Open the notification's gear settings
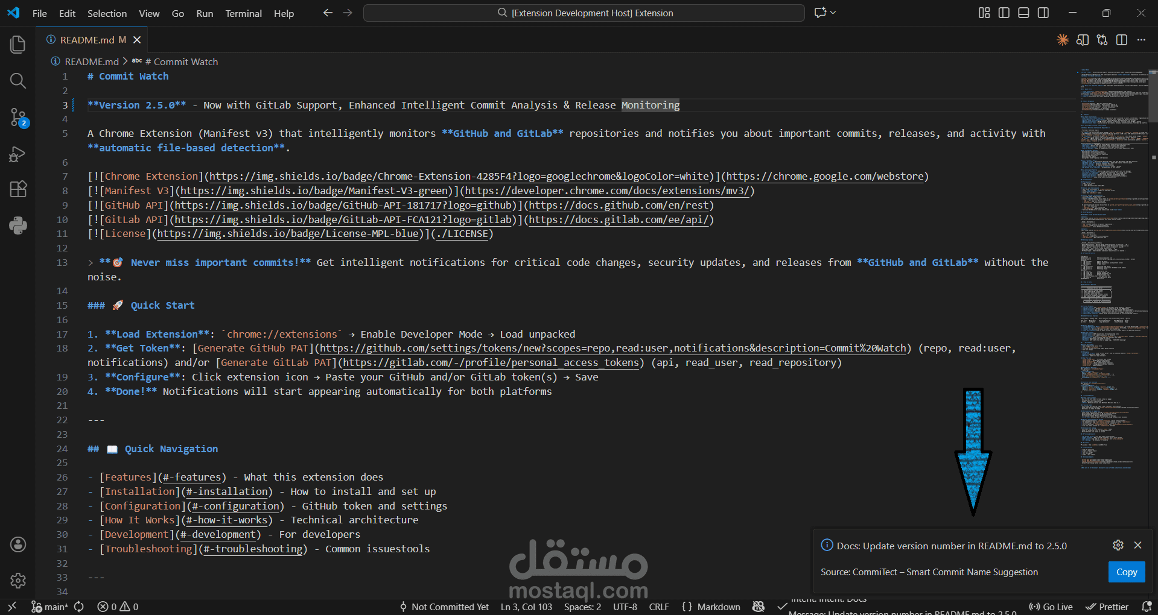The image size is (1158, 615). [x=1118, y=545]
